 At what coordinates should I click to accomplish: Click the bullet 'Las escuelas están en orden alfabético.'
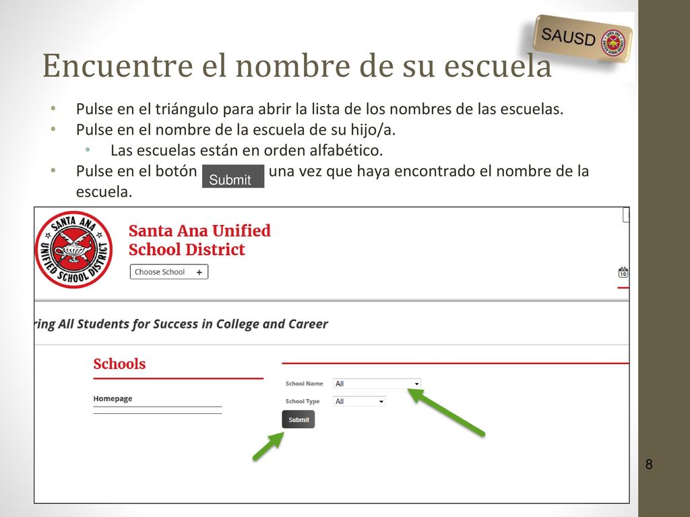pos(247,150)
